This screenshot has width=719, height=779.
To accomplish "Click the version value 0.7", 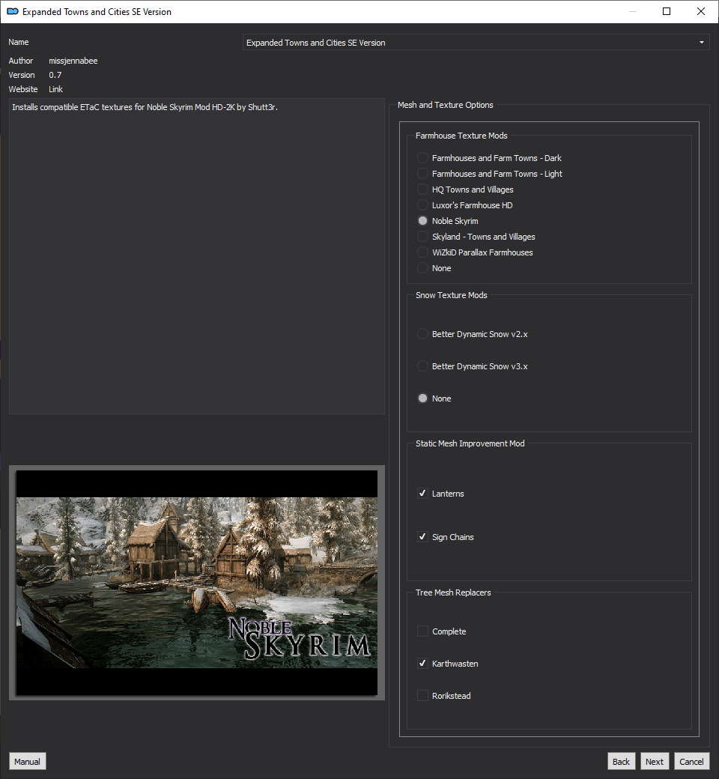I will [55, 75].
